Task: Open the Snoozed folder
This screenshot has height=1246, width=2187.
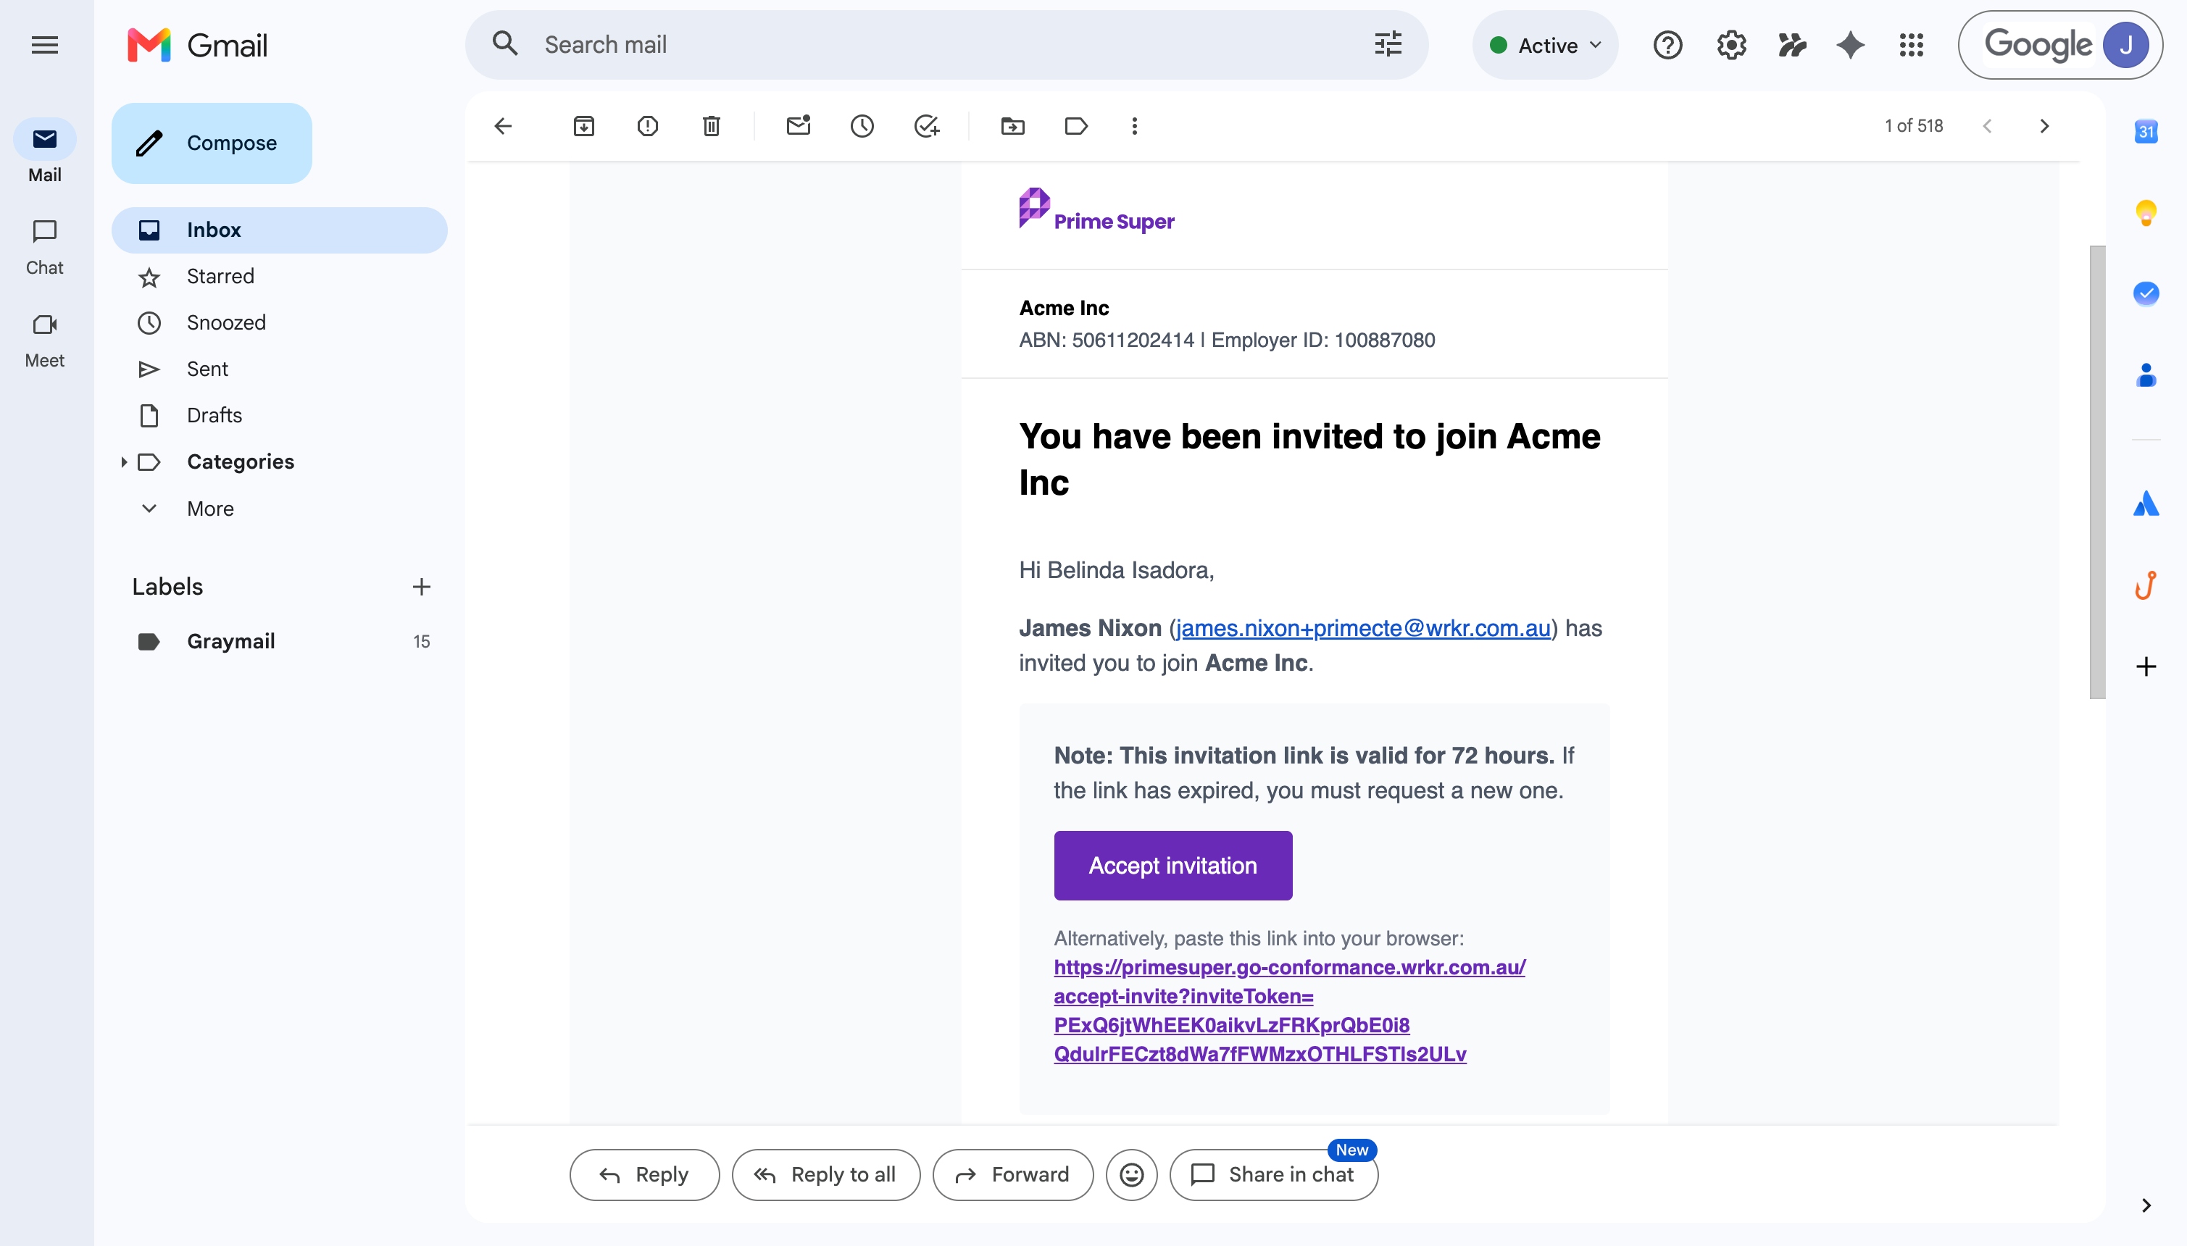Action: 280,322
